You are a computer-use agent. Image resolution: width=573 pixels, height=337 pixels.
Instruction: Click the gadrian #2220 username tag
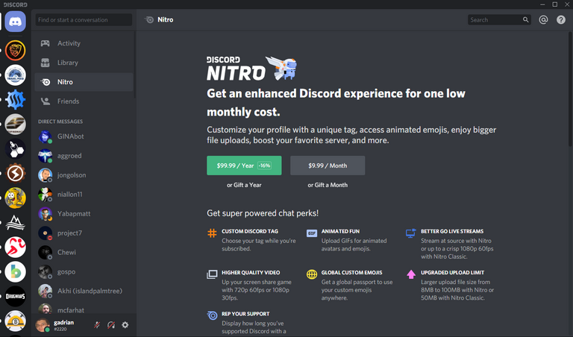pos(63,325)
